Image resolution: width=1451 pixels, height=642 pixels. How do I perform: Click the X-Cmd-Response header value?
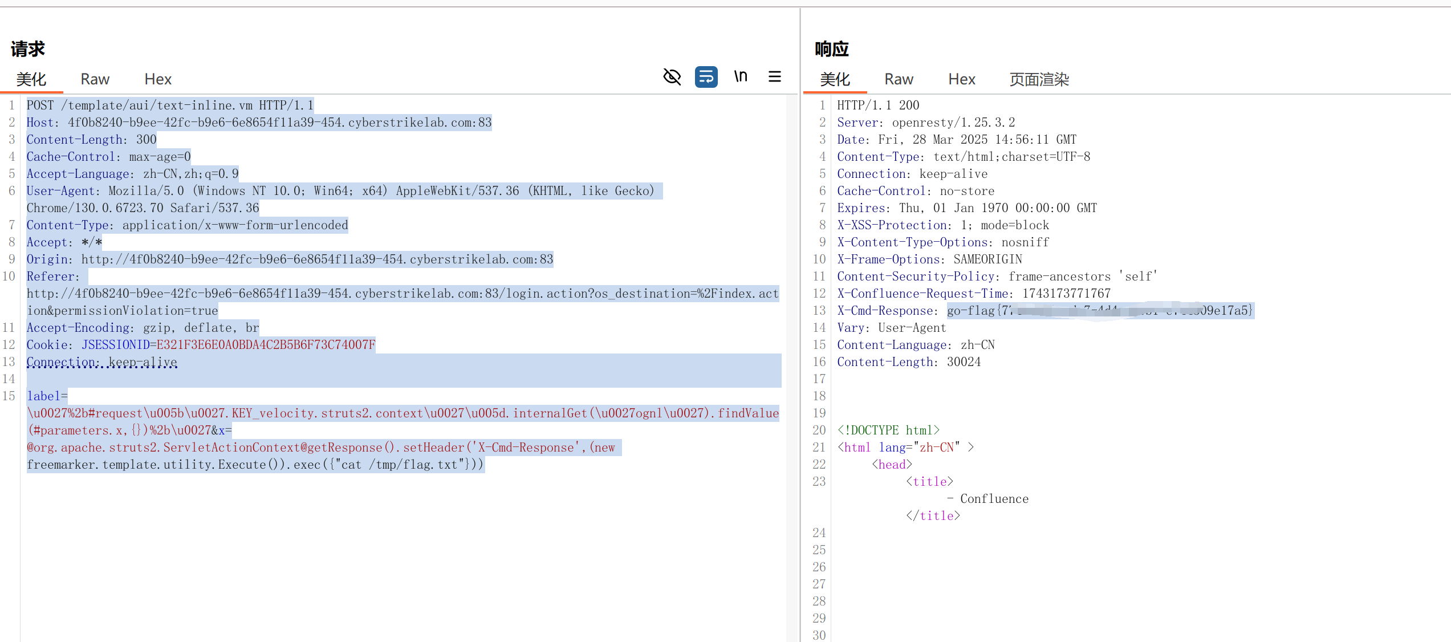pyautogui.click(x=1099, y=311)
